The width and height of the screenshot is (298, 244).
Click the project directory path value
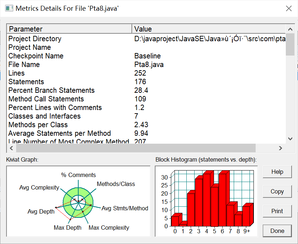tap(210, 39)
